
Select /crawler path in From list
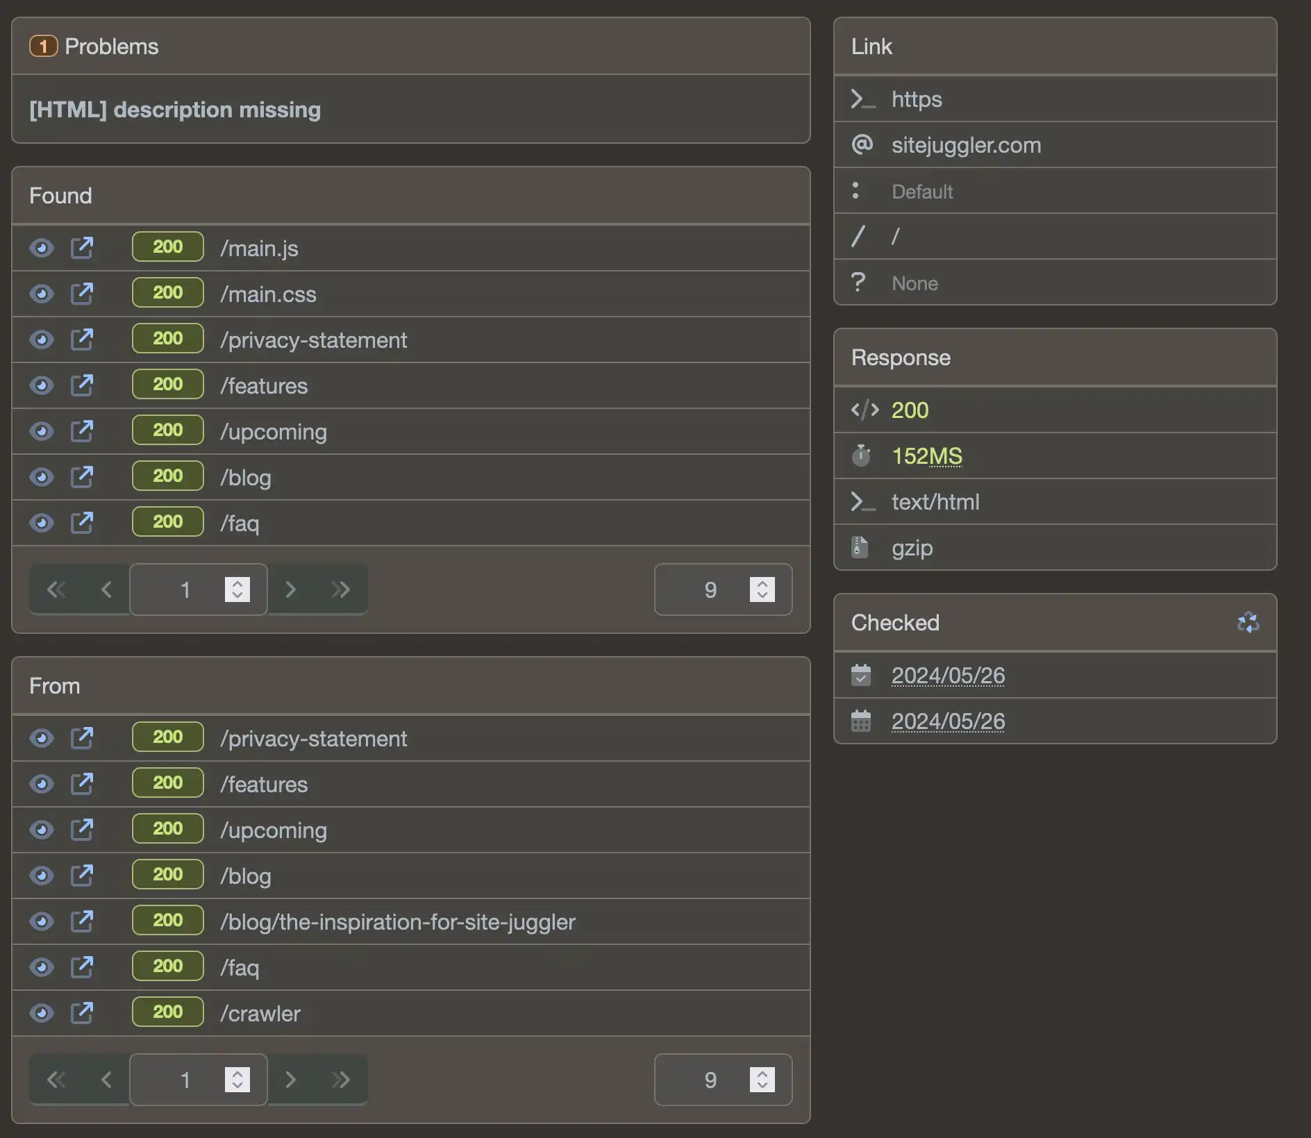(260, 1013)
